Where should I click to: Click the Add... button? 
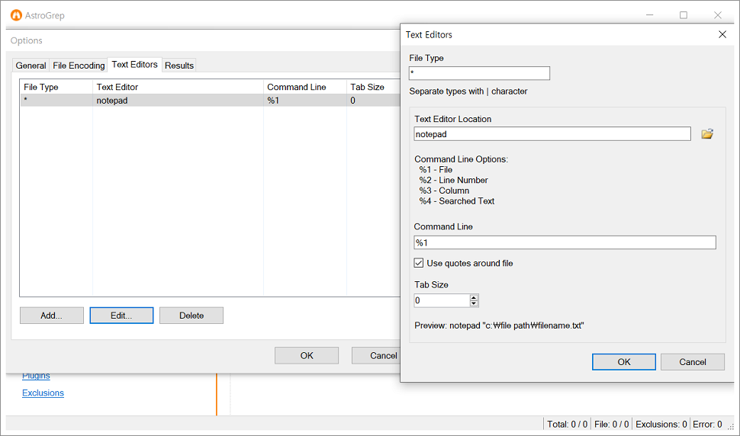click(x=51, y=316)
